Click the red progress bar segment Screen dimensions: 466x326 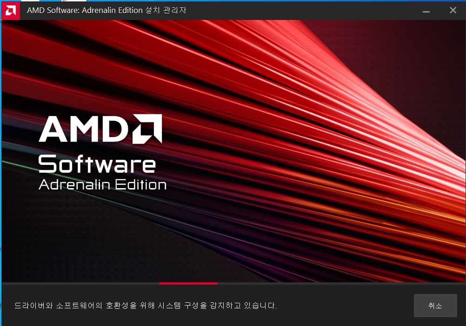point(188,283)
